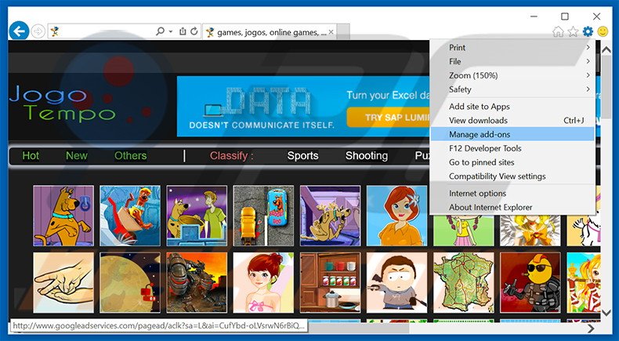Expand the File submenu arrow
This screenshot has width=619, height=341.
point(588,62)
